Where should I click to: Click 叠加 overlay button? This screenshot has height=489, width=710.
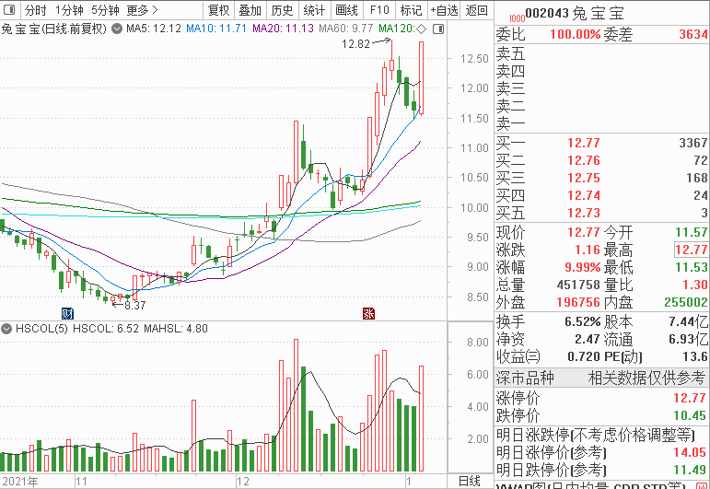[250, 10]
